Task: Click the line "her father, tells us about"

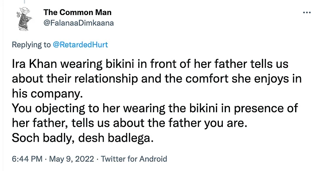Action: [x=129, y=123]
